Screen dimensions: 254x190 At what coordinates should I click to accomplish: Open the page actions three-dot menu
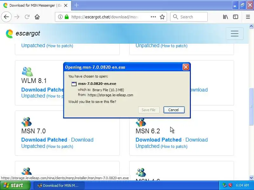153,17
